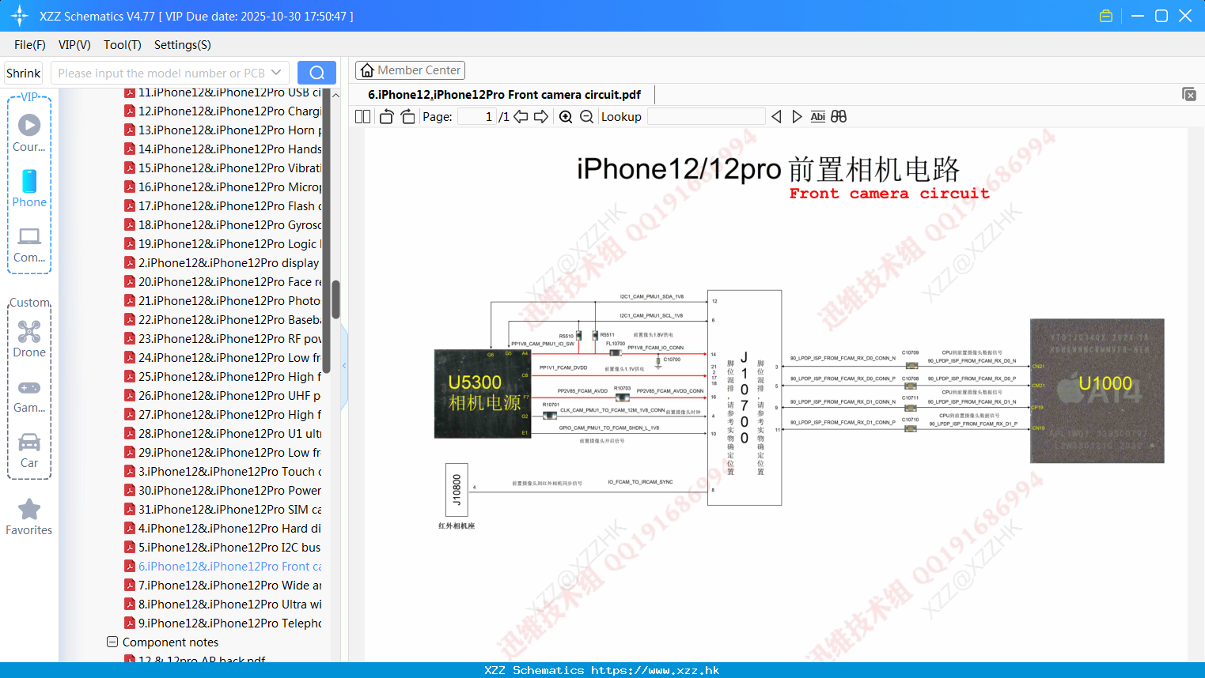Open the shop bag icon in title bar
Viewport: 1205px width, 678px height.
pos(1106,16)
